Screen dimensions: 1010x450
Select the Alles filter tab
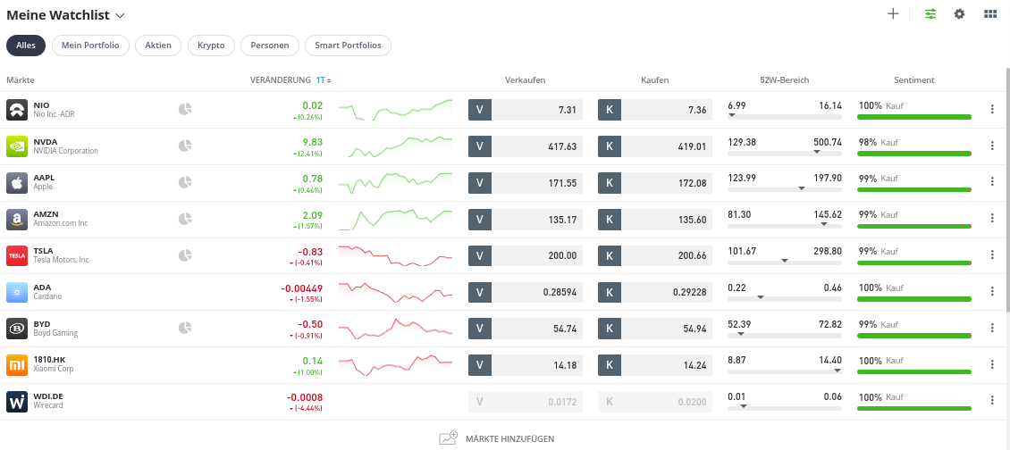tap(26, 46)
